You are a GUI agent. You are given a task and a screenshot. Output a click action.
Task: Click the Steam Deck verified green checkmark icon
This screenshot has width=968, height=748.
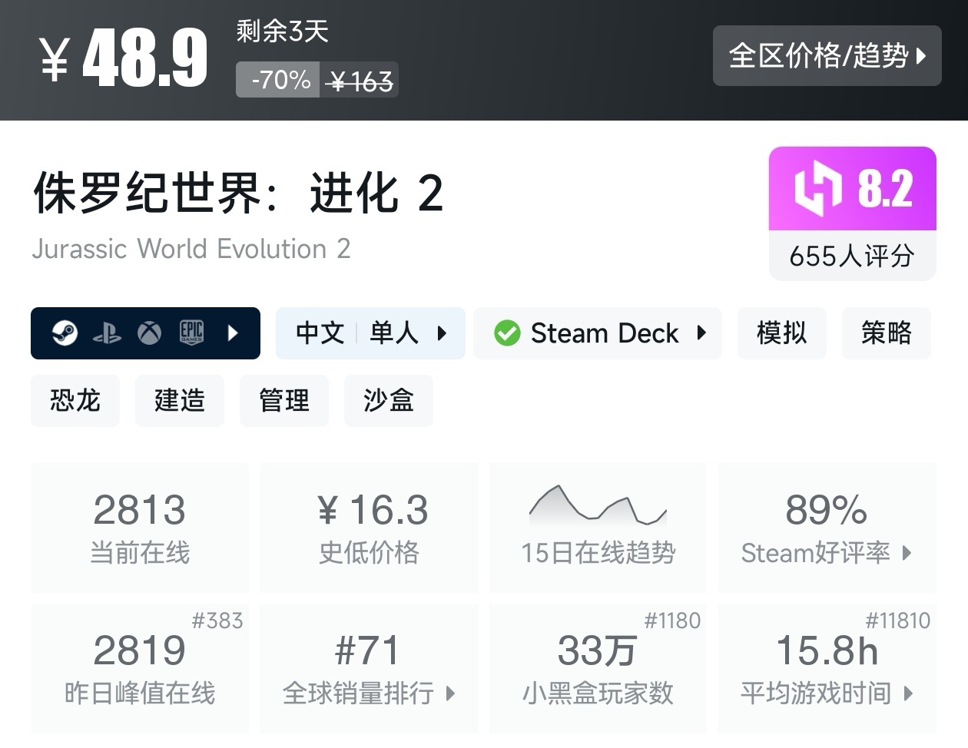pyautogui.click(x=508, y=333)
